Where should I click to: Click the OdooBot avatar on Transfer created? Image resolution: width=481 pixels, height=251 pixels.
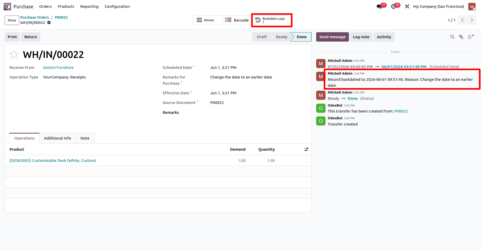coord(321,121)
